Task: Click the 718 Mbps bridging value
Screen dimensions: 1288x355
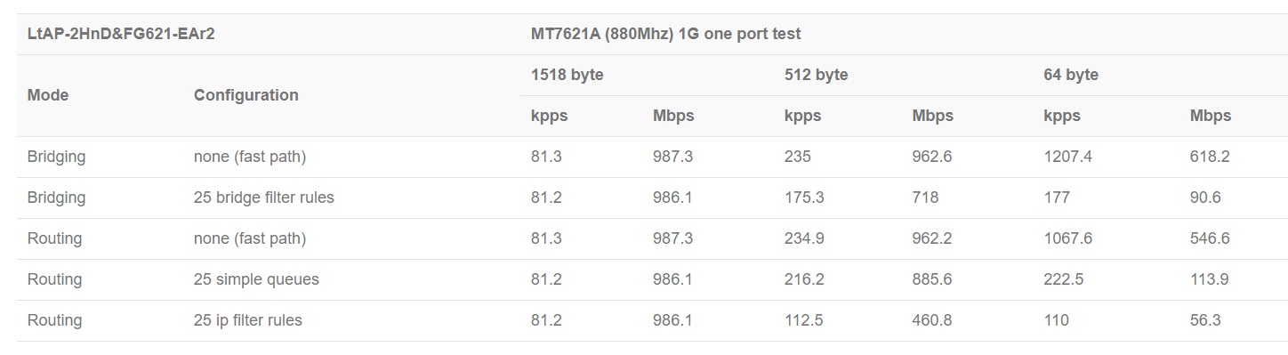Action: (925, 198)
